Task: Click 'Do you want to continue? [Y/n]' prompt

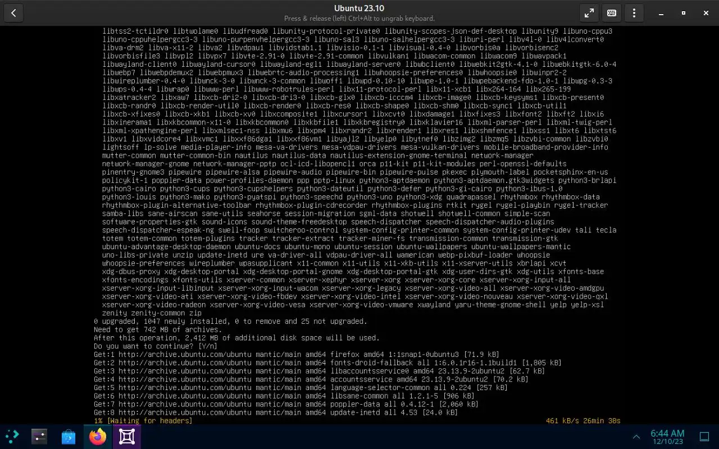Action: tap(156, 346)
